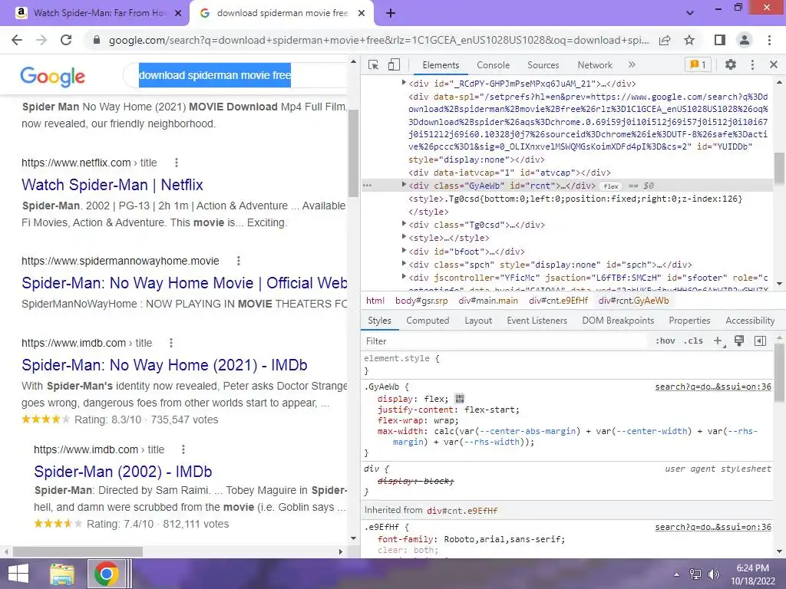The image size is (786, 589).
Task: Click Google logo to go home
Action: click(53, 76)
